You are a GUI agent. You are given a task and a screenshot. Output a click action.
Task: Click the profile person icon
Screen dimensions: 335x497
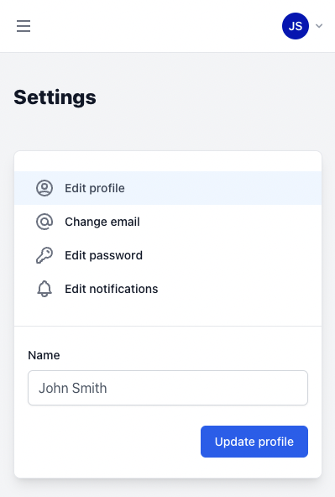[44, 188]
